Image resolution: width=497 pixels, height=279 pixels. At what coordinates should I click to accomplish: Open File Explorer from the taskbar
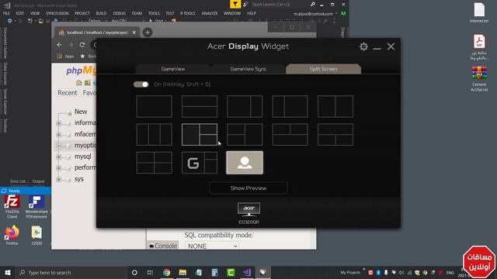click(182, 272)
